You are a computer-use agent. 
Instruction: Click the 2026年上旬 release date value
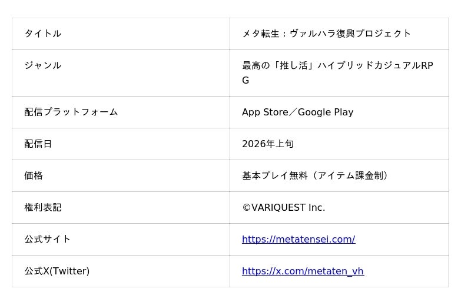click(x=268, y=144)
